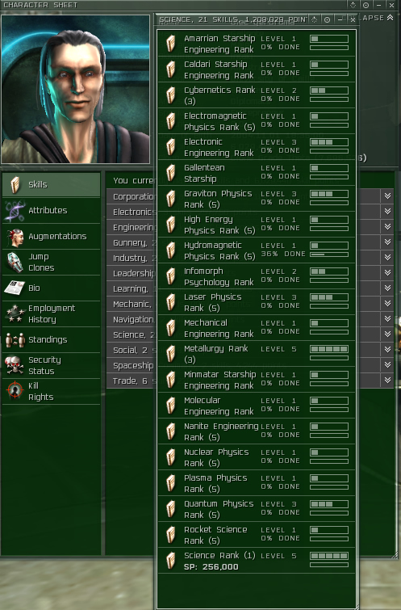Open the Standings people icon
The height and width of the screenshot is (610, 401).
pyautogui.click(x=15, y=339)
